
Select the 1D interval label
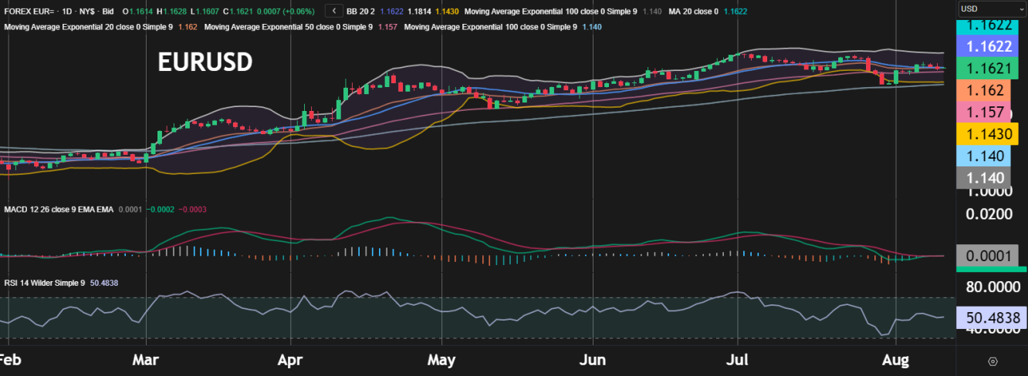pyautogui.click(x=62, y=12)
